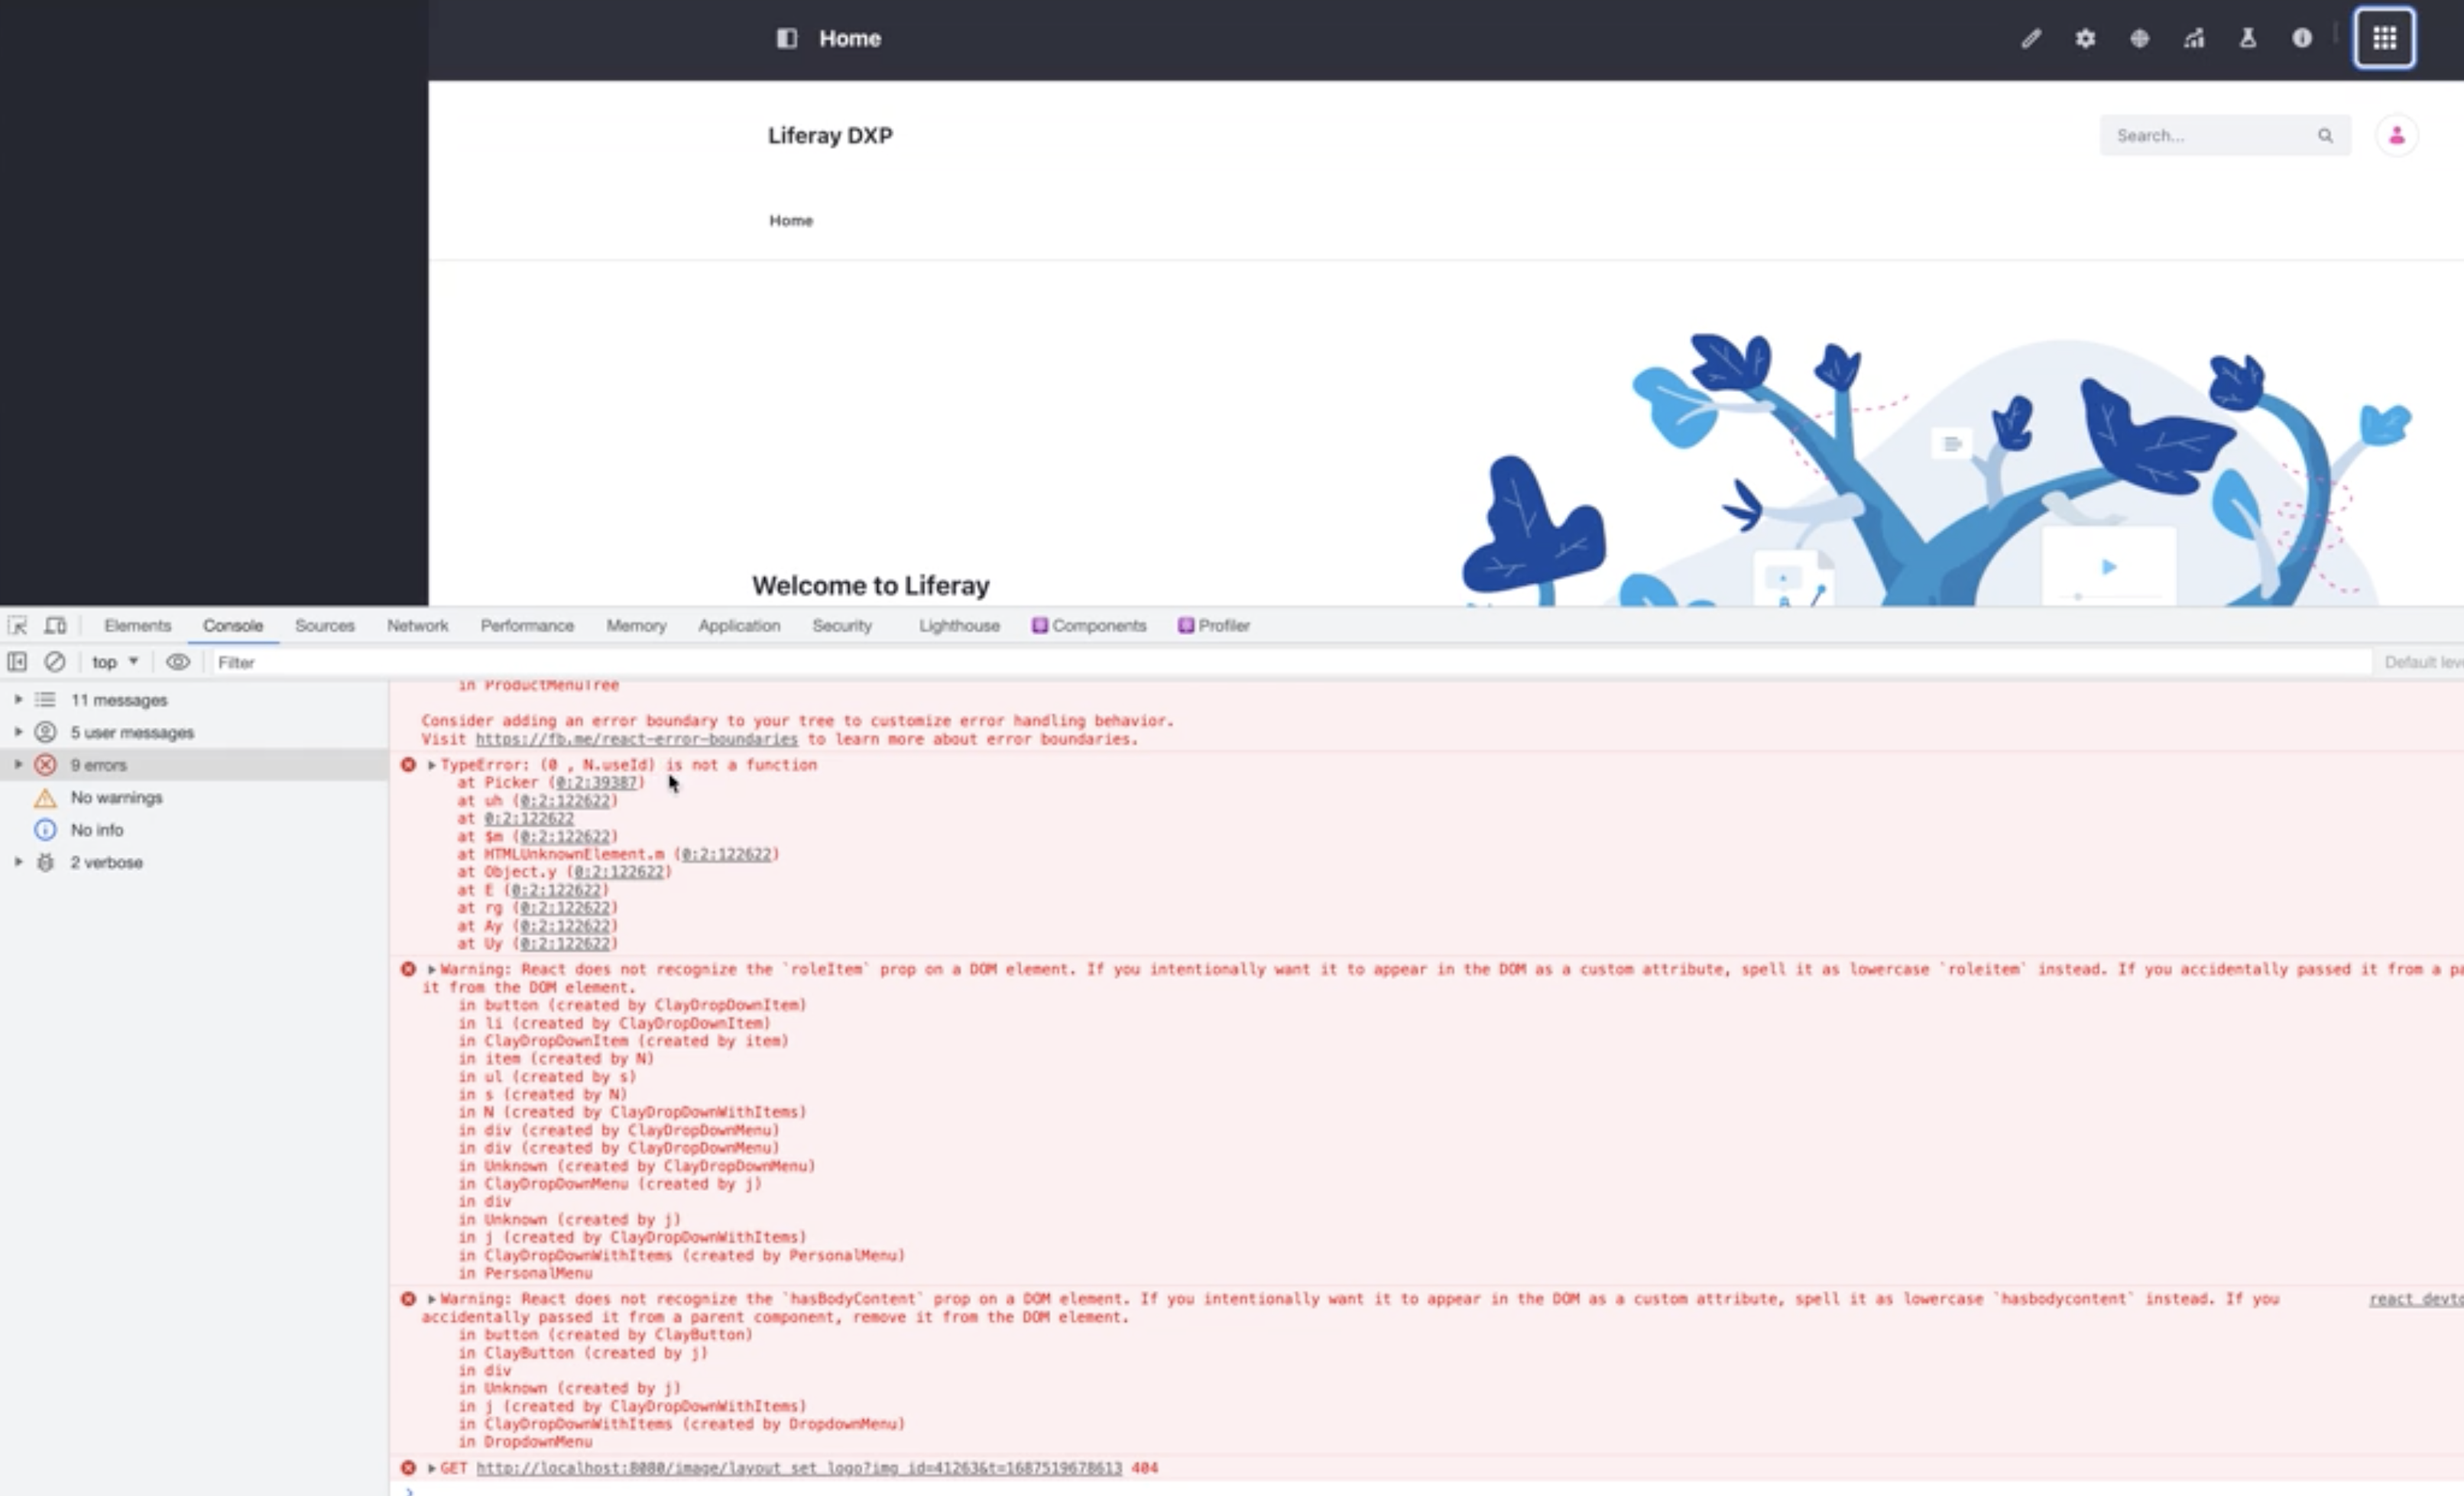Viewport: 2464px width, 1496px height.
Task: Click the 404 status code text
Action: click(1145, 1468)
